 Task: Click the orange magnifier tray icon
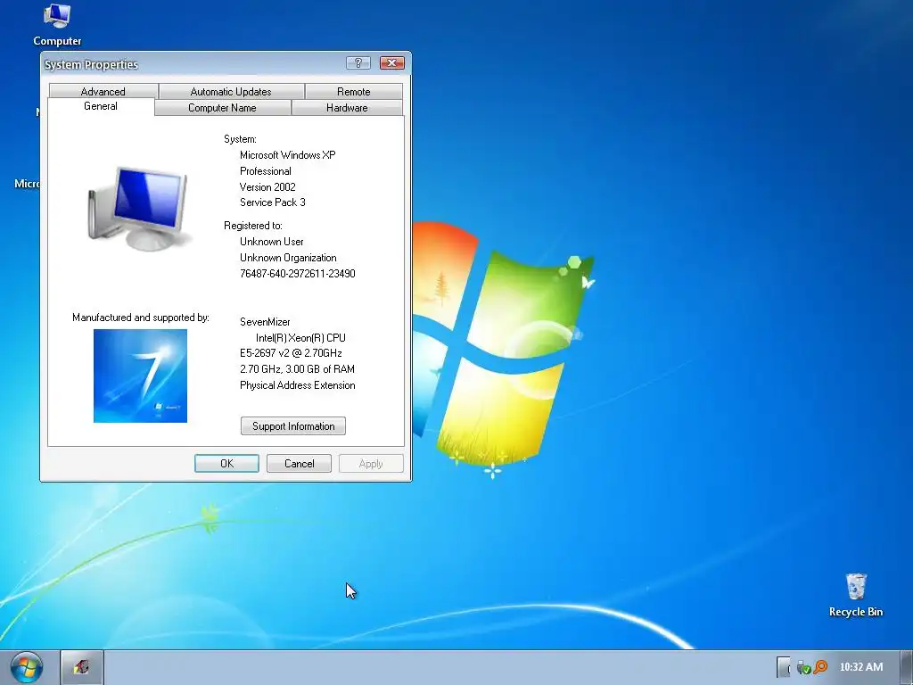pyautogui.click(x=820, y=667)
